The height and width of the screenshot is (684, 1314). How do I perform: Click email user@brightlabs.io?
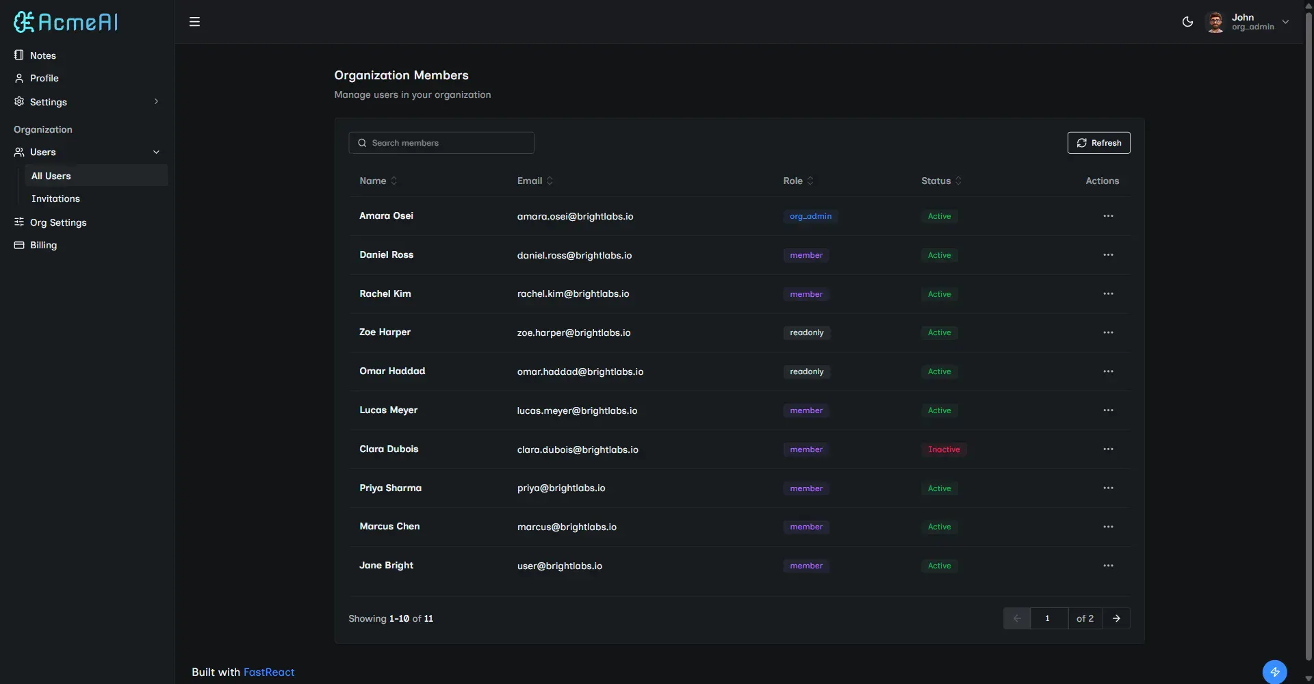(560, 566)
